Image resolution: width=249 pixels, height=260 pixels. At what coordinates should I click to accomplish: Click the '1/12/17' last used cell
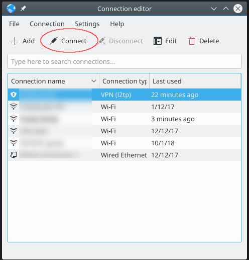point(163,107)
